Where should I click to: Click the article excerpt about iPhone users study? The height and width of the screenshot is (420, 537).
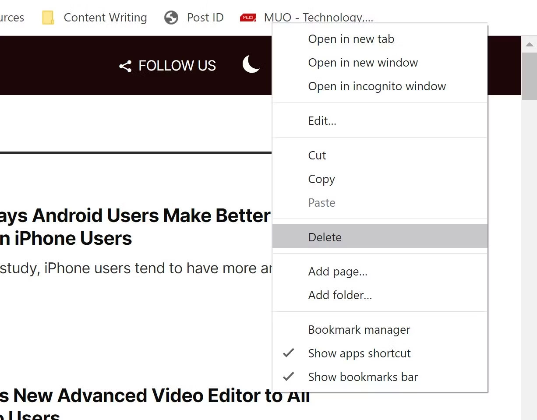pyautogui.click(x=136, y=268)
